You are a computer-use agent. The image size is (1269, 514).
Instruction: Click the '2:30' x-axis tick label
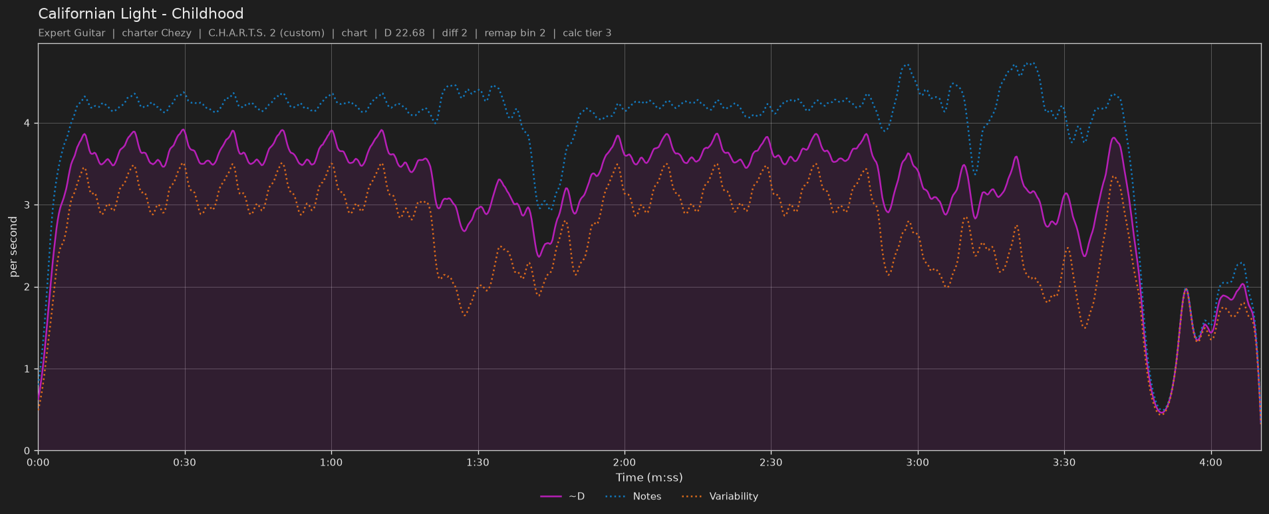[771, 462]
